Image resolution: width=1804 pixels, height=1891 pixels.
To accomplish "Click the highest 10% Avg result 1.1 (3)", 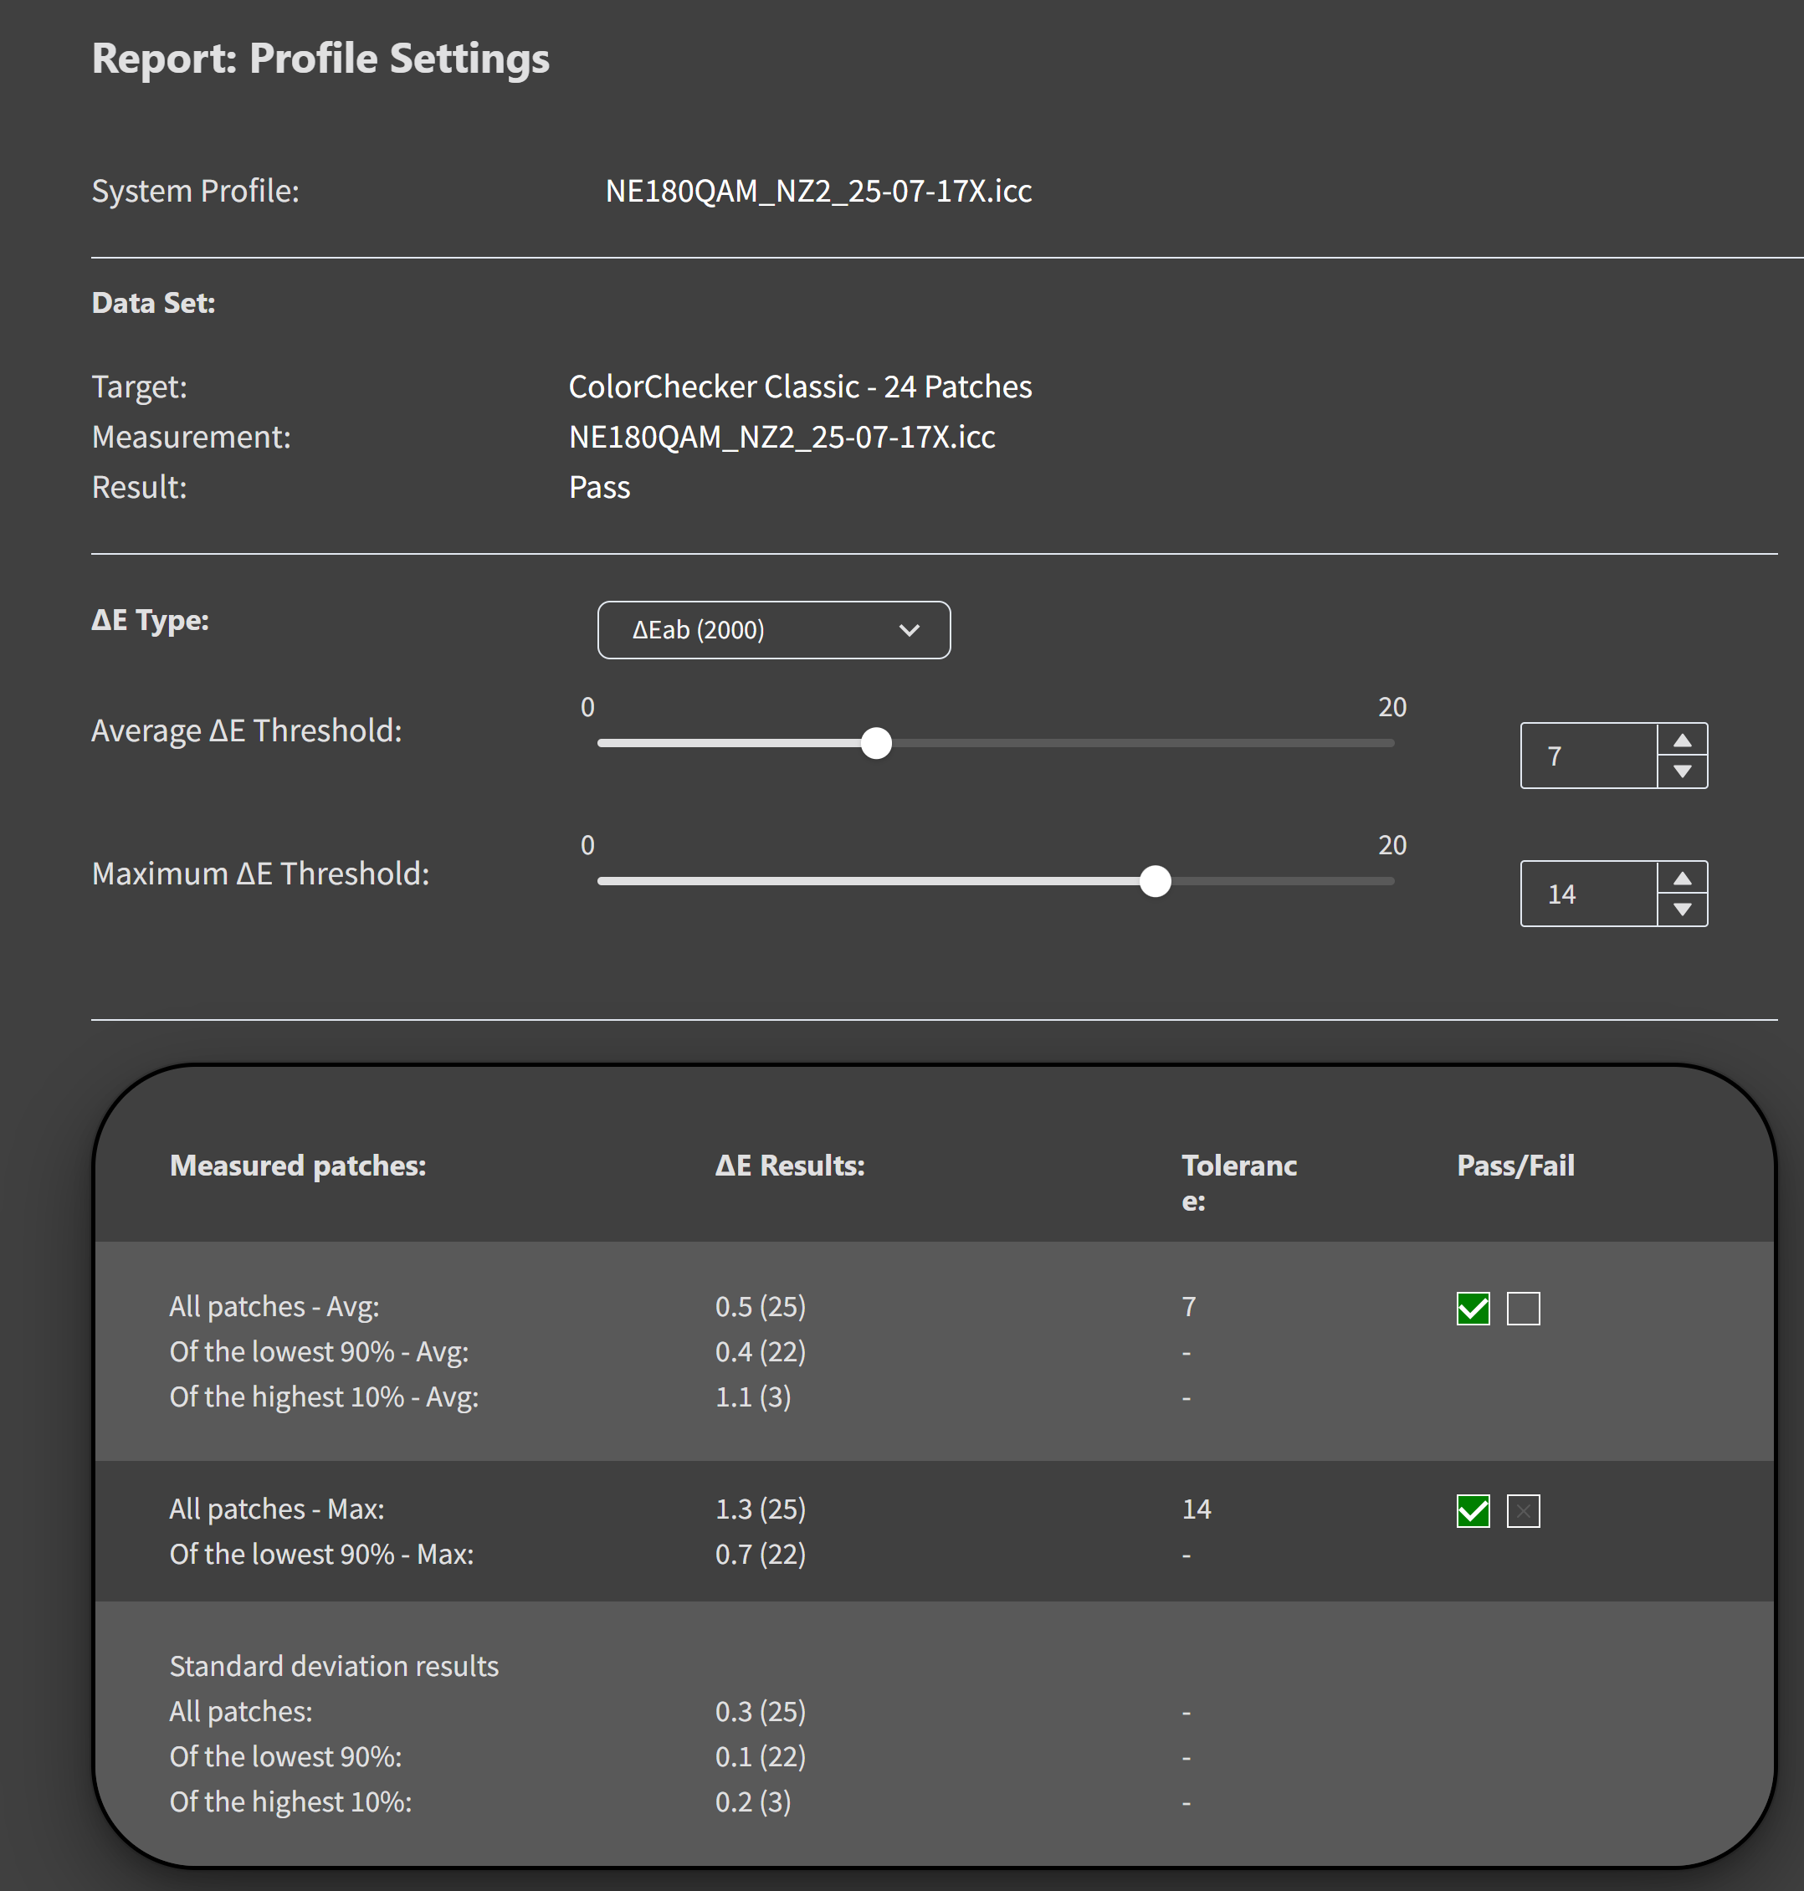I will coord(753,1396).
